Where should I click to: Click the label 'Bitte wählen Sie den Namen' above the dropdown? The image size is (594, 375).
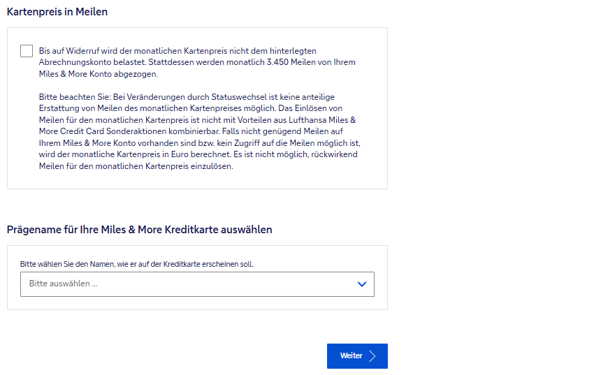coord(136,265)
